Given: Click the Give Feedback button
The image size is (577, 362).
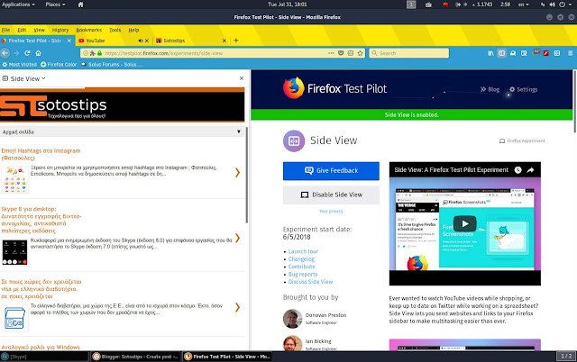Looking at the screenshot, I should click(331, 171).
